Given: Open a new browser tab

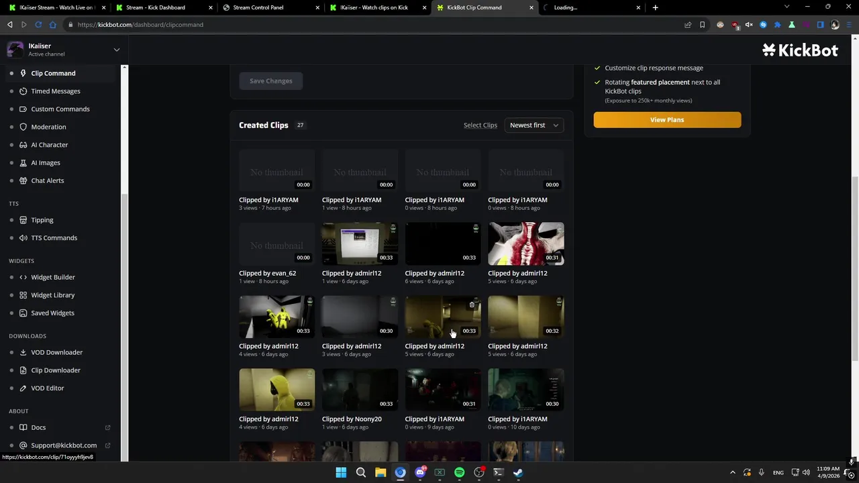Looking at the screenshot, I should (655, 7).
